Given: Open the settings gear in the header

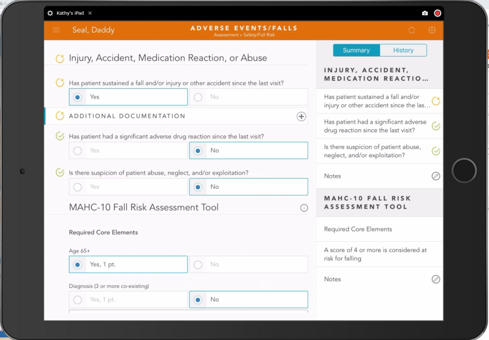Looking at the screenshot, I should (x=432, y=31).
